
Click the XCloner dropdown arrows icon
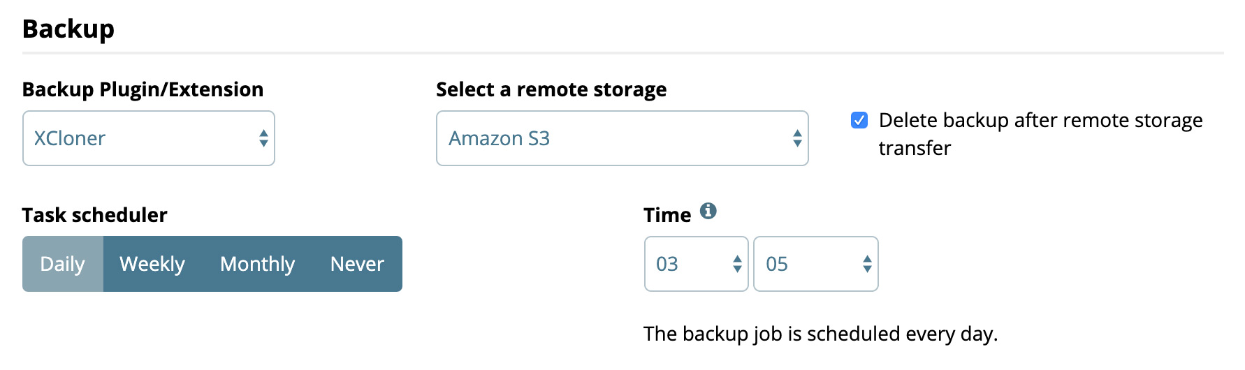pyautogui.click(x=263, y=138)
